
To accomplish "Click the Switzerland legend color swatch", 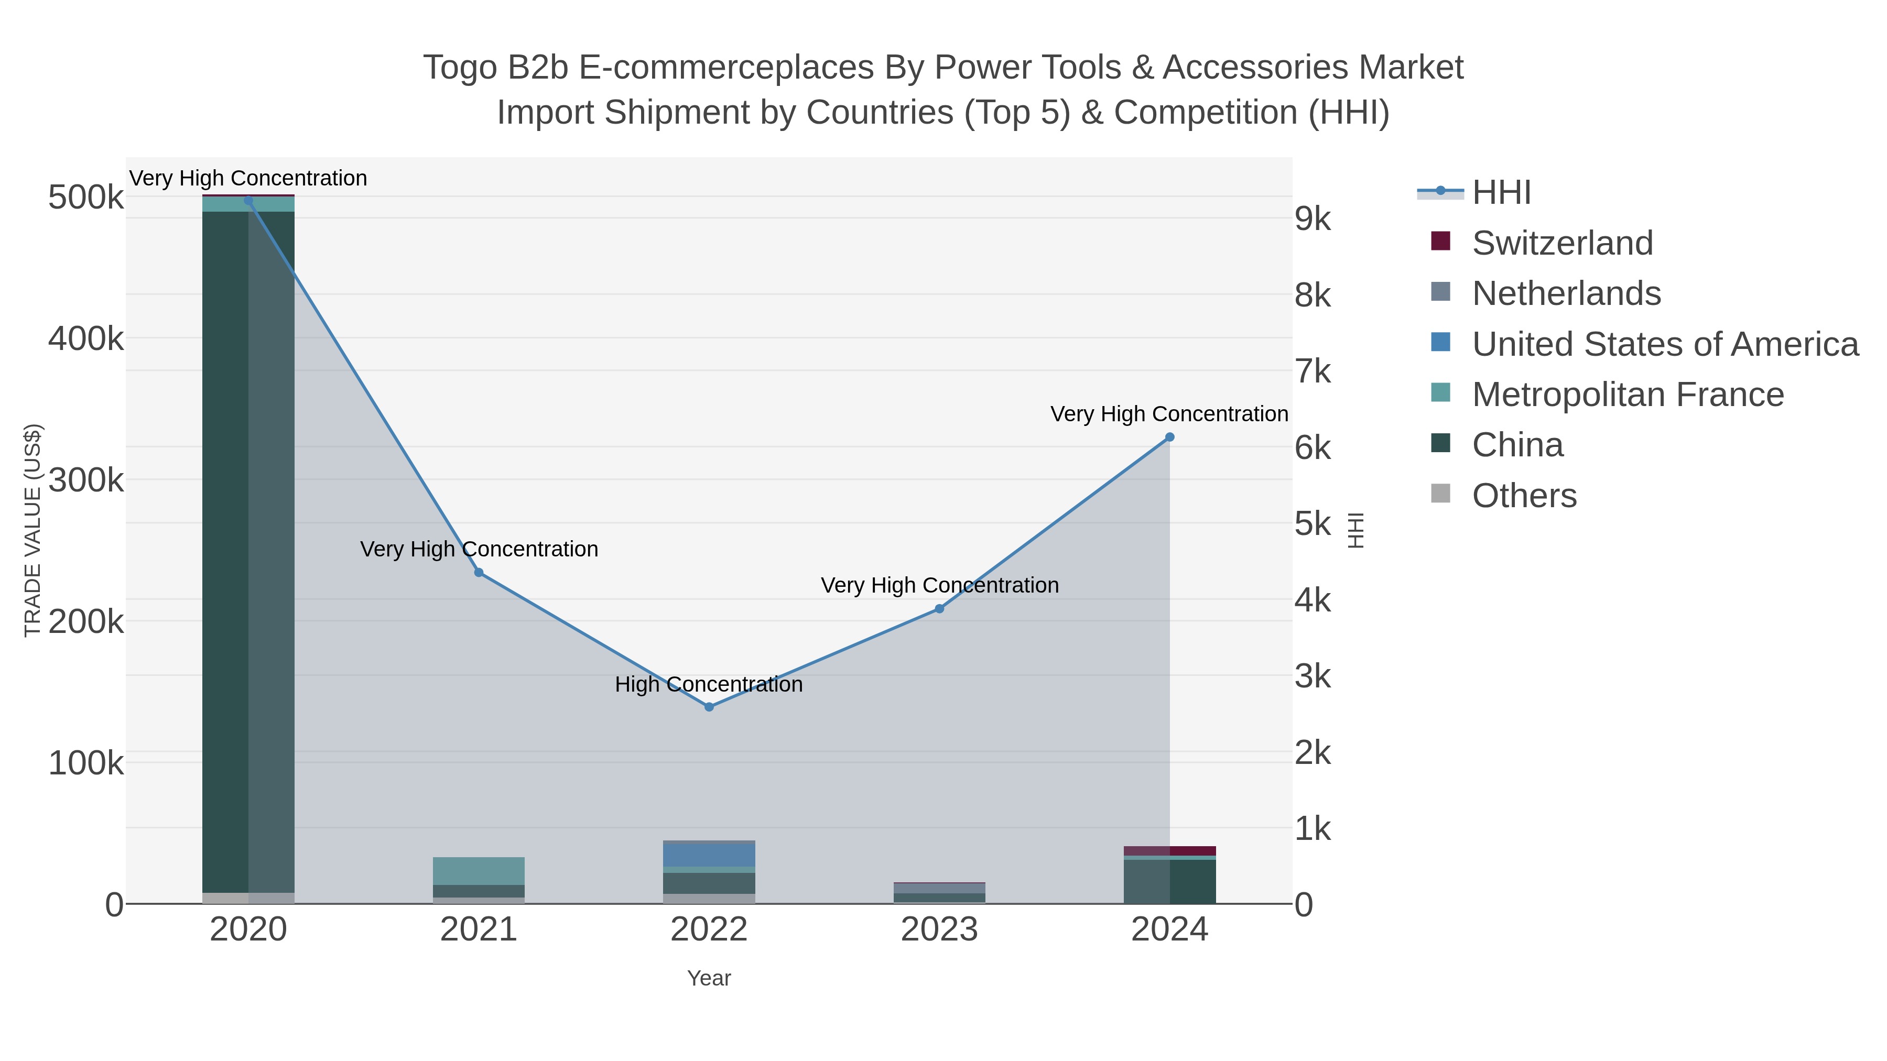I will click(x=1440, y=241).
